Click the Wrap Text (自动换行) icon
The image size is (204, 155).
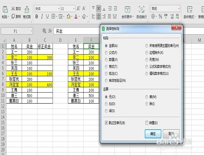142,9
